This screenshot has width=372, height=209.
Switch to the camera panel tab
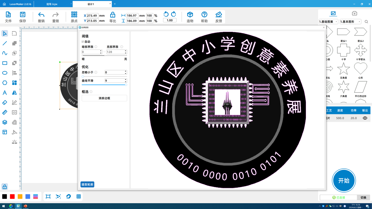click(x=354, y=13)
